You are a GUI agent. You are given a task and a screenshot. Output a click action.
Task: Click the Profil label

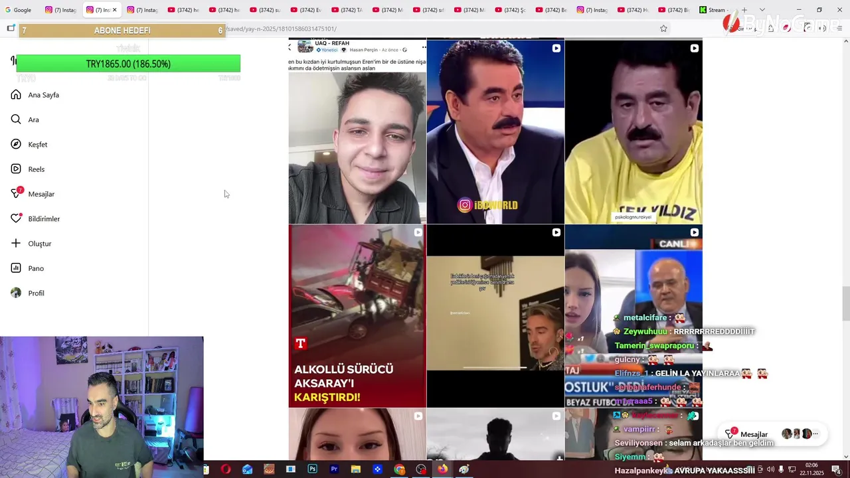(x=36, y=293)
